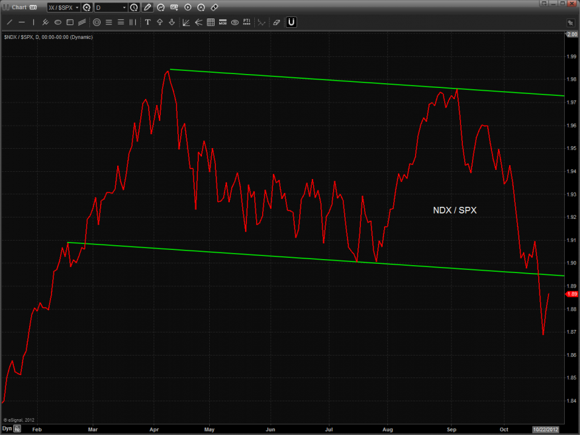Toggle the magnet snap mode
The width and height of the screenshot is (580, 435).
[x=291, y=22]
